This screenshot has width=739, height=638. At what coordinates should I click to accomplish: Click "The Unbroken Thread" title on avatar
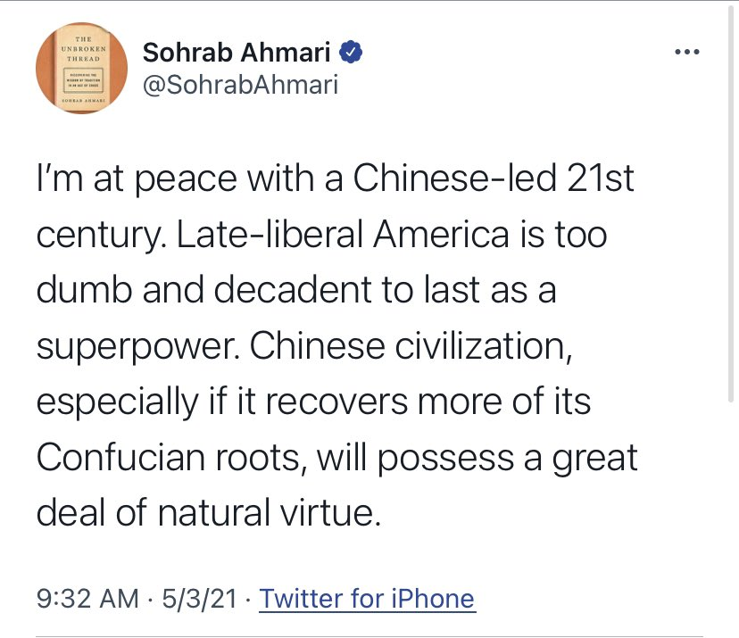coord(81,50)
